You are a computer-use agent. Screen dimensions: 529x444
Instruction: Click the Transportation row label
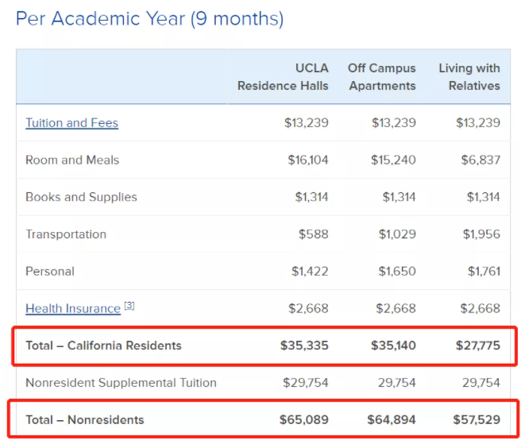click(x=66, y=234)
